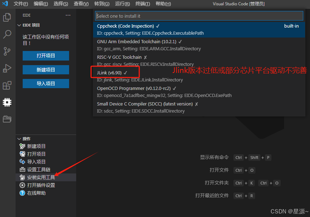Click 设置工具链 in 操作 list

tap(39, 170)
